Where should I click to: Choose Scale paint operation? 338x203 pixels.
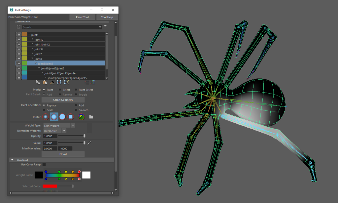44,110
